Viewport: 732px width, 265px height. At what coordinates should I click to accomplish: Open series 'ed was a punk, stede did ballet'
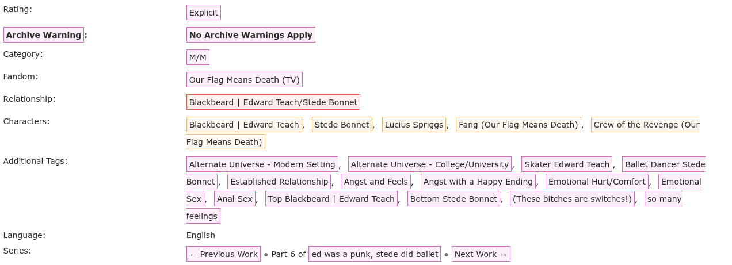click(375, 254)
